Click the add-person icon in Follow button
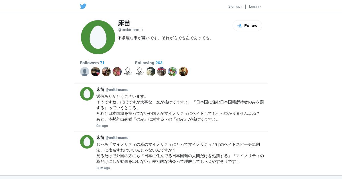The width and height of the screenshot is (342, 179). point(240,26)
